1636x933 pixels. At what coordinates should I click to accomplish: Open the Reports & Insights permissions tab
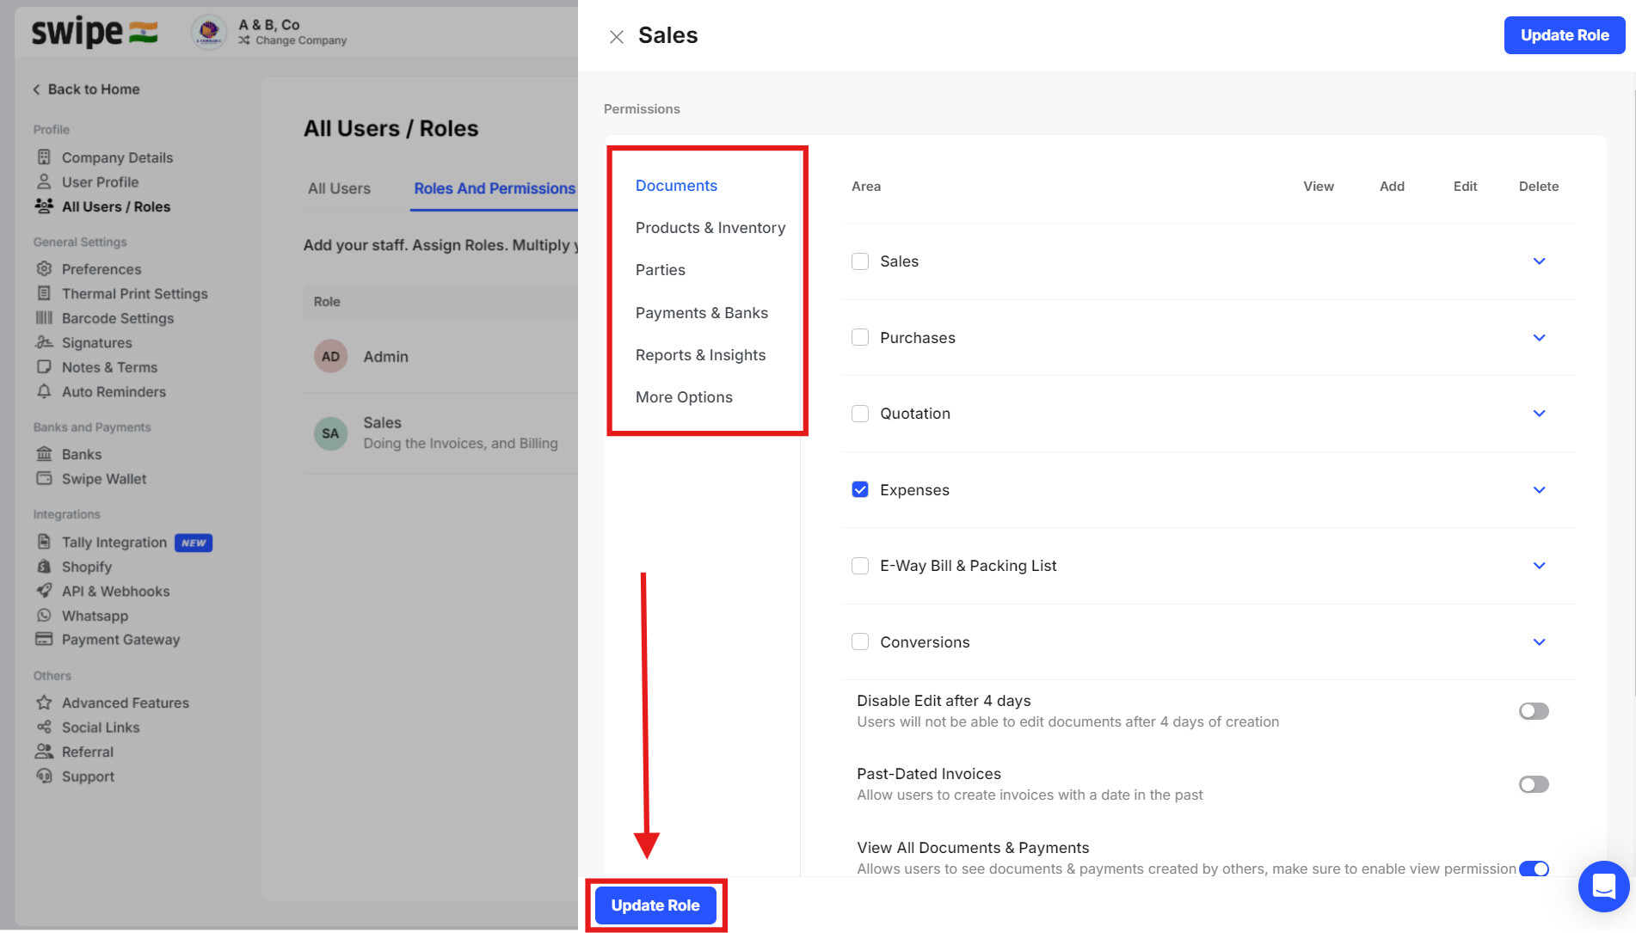point(700,355)
